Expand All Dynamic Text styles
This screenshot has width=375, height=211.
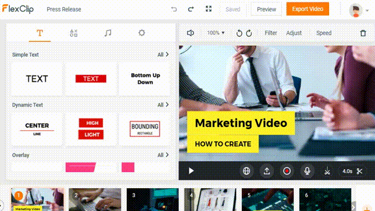pos(163,105)
